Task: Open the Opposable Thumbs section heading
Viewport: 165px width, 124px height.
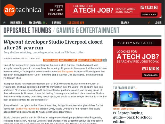Action: click(x=27, y=30)
